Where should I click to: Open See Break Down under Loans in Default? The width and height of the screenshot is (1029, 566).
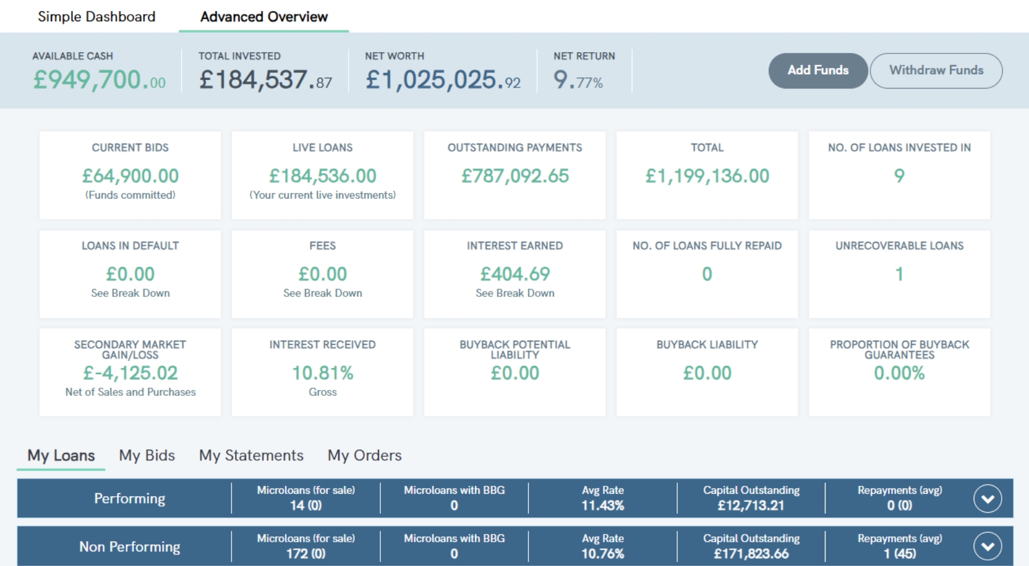point(130,293)
